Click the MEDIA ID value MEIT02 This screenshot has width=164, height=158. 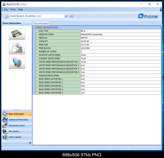84,38
